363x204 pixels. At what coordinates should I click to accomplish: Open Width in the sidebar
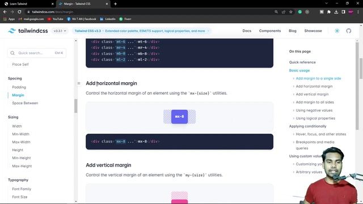[x=17, y=126]
